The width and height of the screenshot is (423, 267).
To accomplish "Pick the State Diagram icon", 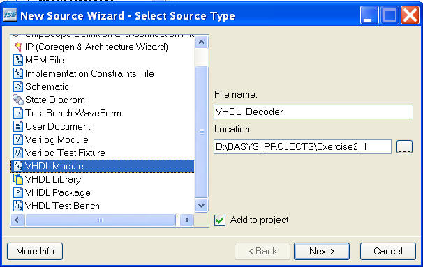I will pos(18,100).
